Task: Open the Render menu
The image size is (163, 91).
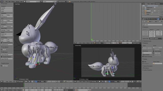Action: tap(13, 2)
